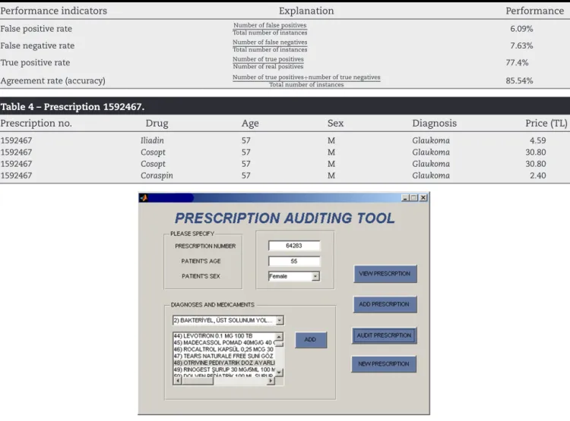Click the Diagnosis column header in Table 4
This screenshot has width=570, height=421.
[x=435, y=124]
